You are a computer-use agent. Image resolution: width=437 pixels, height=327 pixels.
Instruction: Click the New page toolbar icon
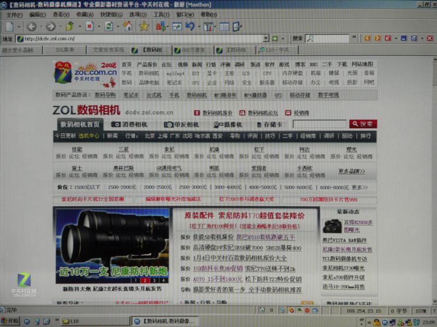pyautogui.click(x=10, y=27)
